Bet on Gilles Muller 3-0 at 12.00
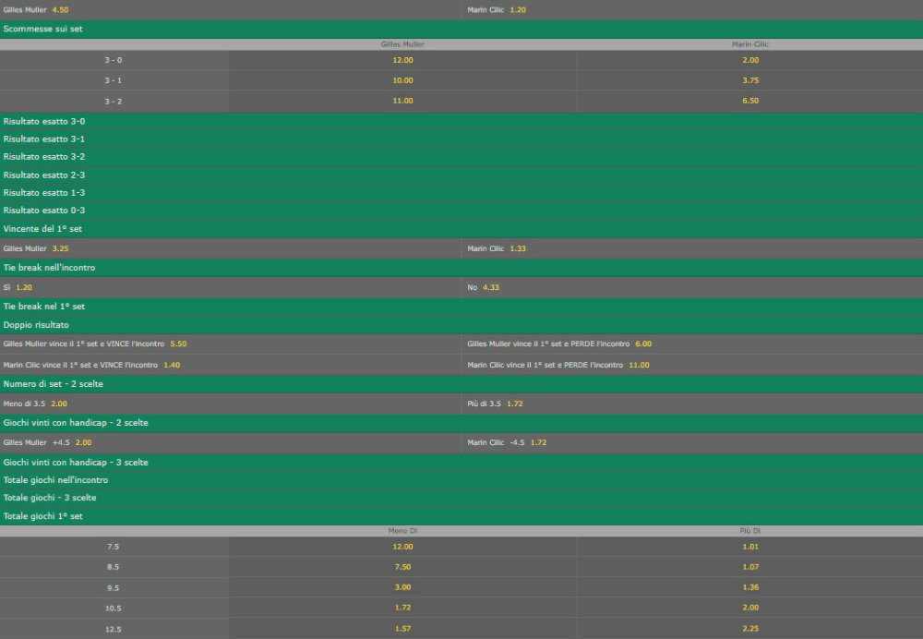Image resolution: width=923 pixels, height=639 pixels. click(402, 60)
